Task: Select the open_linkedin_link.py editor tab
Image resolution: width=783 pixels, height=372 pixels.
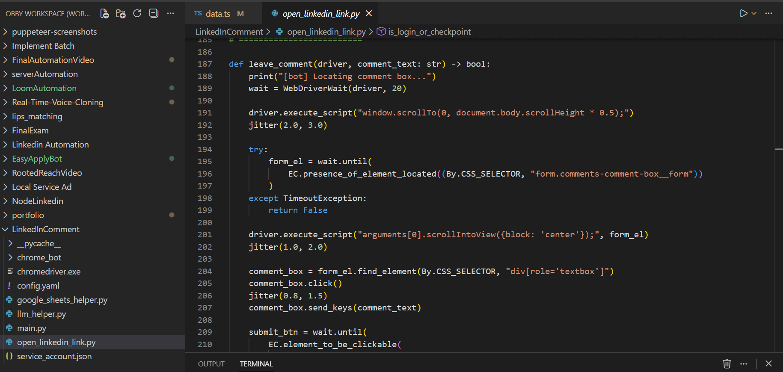Action: point(321,14)
